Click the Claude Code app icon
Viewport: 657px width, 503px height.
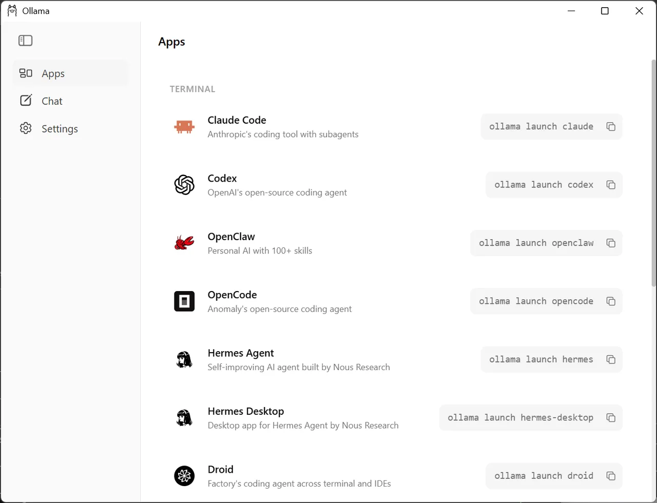tap(184, 127)
